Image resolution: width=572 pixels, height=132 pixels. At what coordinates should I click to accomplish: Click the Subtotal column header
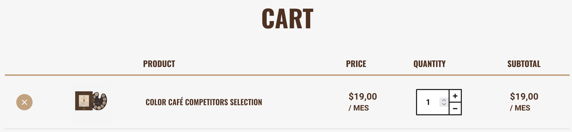pyautogui.click(x=524, y=64)
